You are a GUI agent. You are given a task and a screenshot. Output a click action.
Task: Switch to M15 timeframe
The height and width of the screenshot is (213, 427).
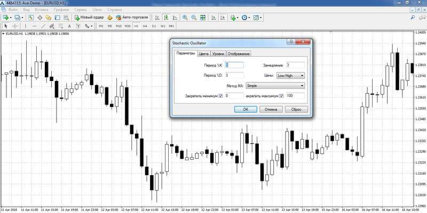118,26
